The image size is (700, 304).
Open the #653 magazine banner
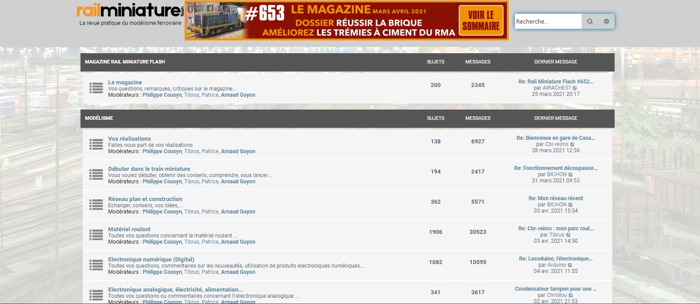point(346,20)
